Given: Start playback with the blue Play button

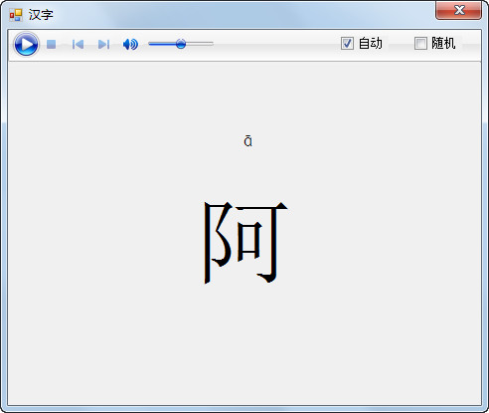Looking at the screenshot, I should point(26,44).
